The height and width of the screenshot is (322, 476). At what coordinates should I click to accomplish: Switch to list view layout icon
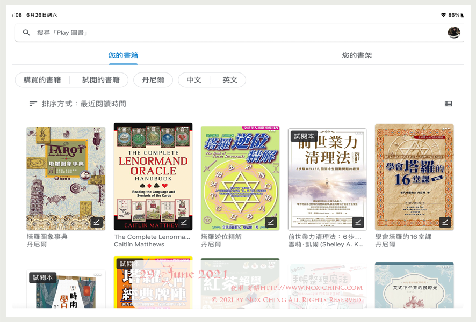coord(449,104)
